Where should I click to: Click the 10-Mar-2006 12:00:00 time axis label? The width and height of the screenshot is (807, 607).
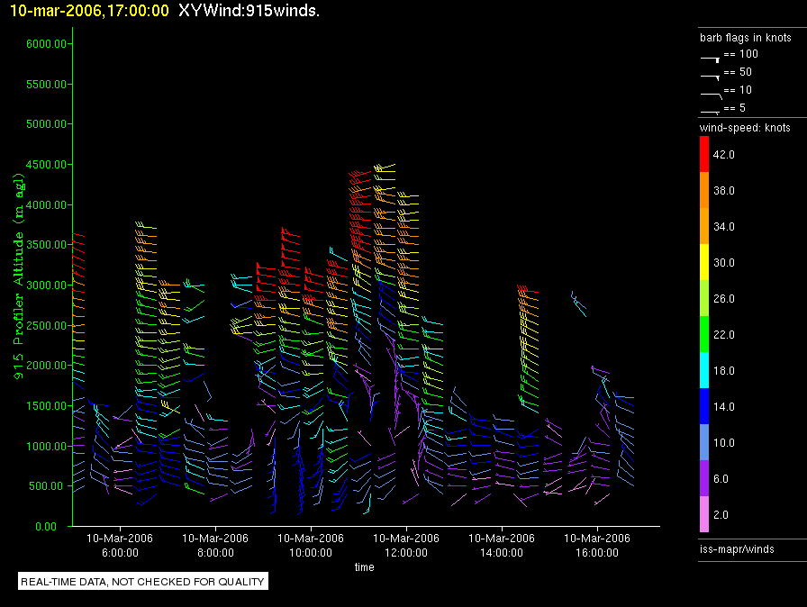tap(405, 544)
